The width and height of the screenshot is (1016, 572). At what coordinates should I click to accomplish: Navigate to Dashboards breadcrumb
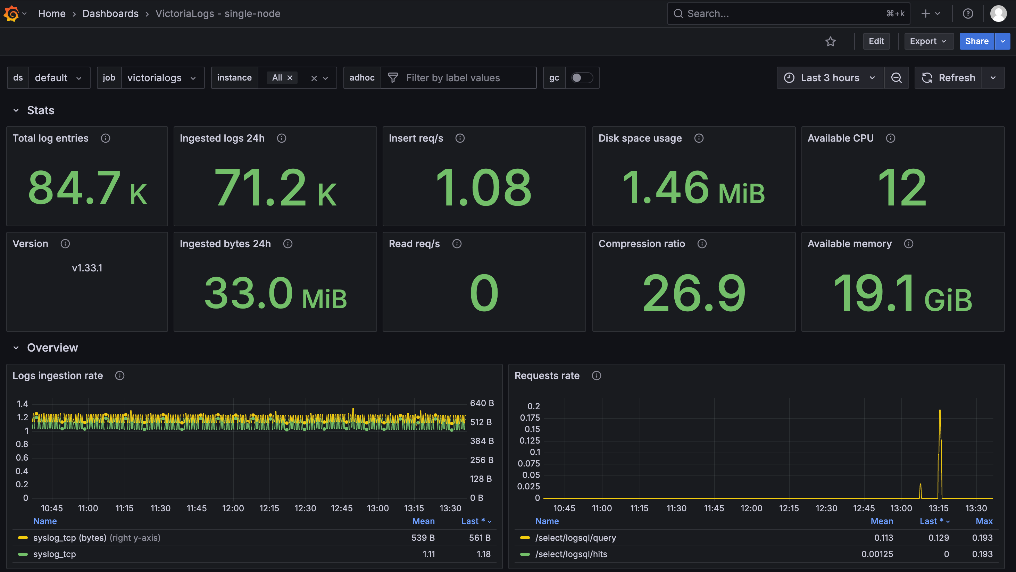110,14
